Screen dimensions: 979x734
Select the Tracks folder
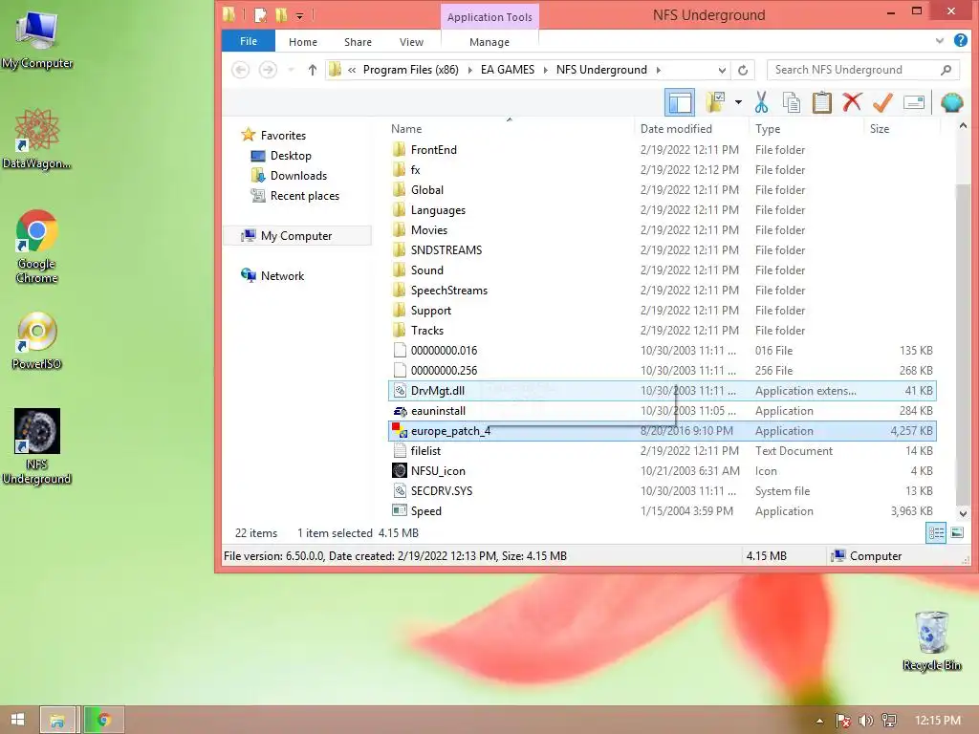(x=662, y=330)
